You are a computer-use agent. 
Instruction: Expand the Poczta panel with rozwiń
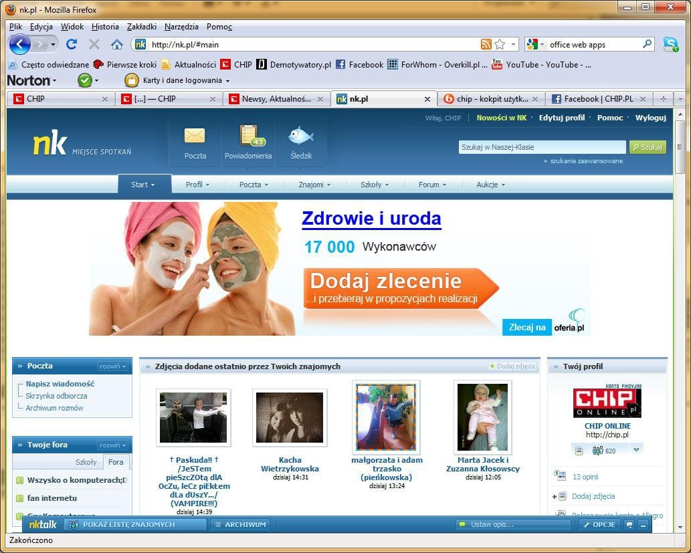point(113,366)
